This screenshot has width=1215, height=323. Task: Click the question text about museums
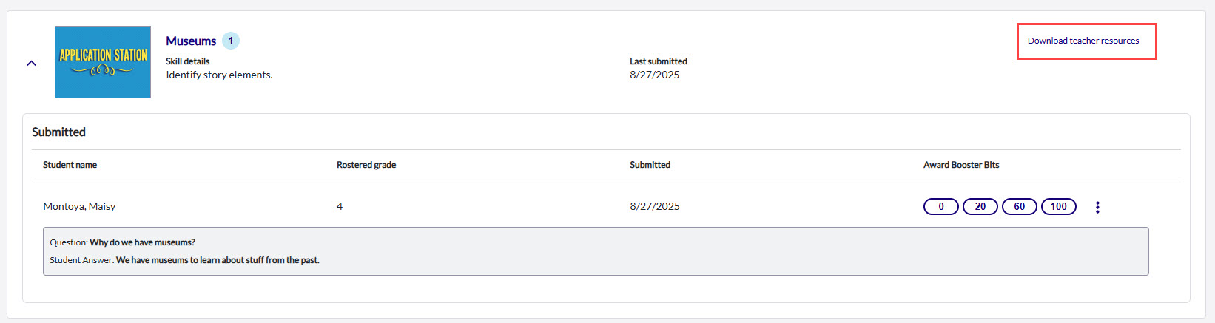click(142, 242)
